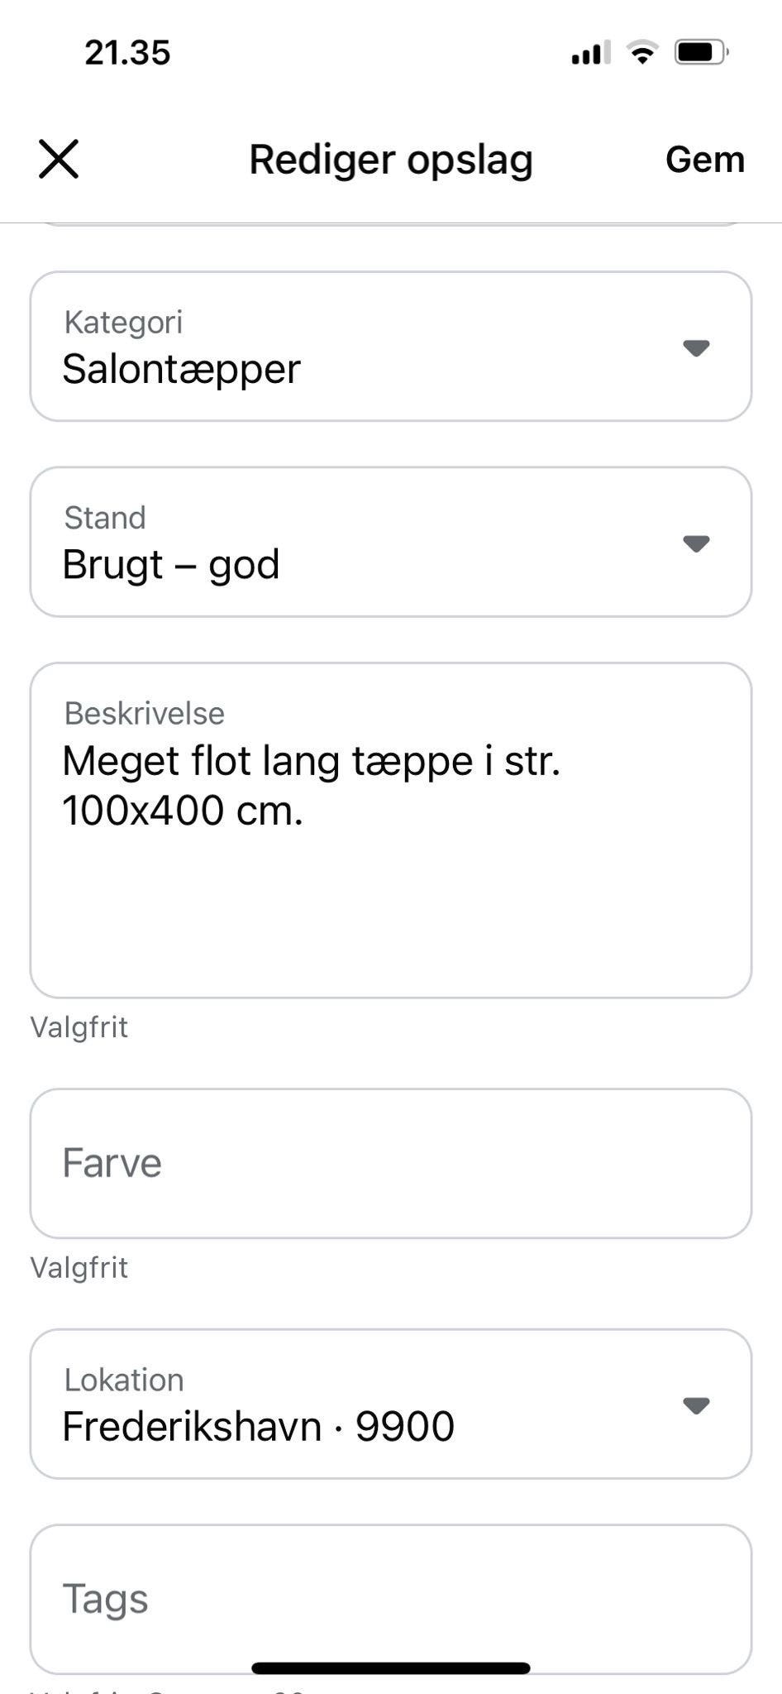Close the Rediger opslag editor
Screen dimensions: 782x1694
tap(59, 159)
